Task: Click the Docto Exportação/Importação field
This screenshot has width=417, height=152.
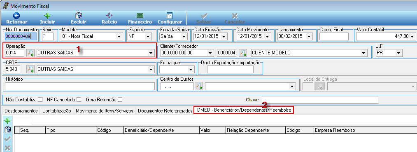Action: click(x=230, y=70)
